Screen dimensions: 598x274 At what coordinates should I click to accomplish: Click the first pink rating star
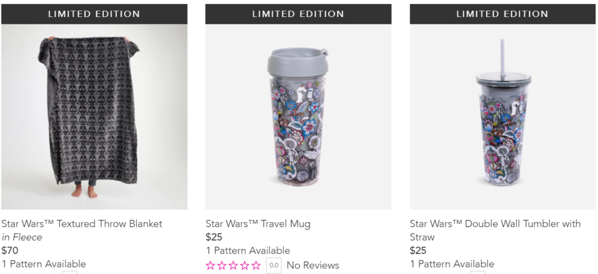coord(210,265)
